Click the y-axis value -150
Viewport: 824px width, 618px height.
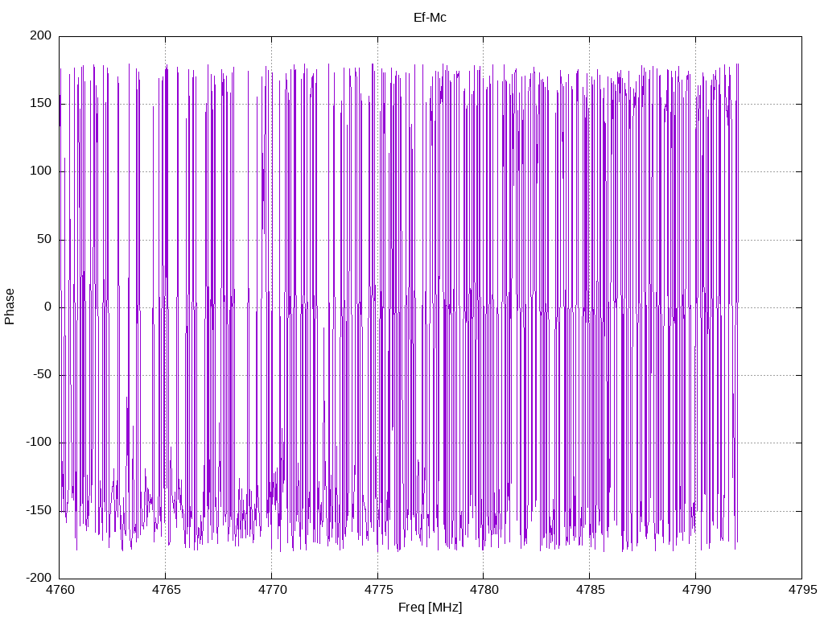pyautogui.click(x=39, y=510)
